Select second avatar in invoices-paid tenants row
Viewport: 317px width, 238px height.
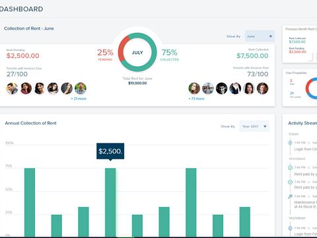point(208,89)
